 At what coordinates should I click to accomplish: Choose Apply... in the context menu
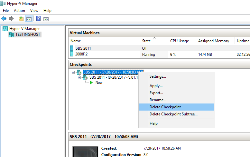point(177,86)
